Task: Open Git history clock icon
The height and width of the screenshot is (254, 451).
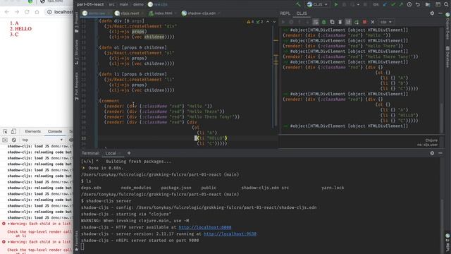Action: click(409, 5)
